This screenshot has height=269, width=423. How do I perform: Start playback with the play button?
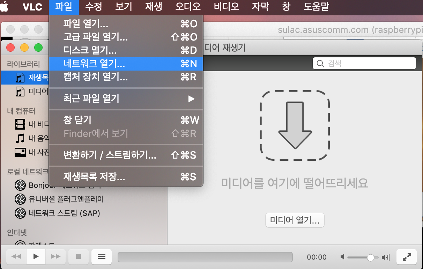click(36, 256)
